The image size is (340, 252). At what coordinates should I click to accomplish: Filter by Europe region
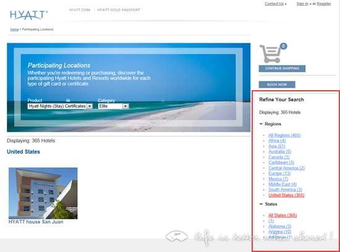[279, 174]
